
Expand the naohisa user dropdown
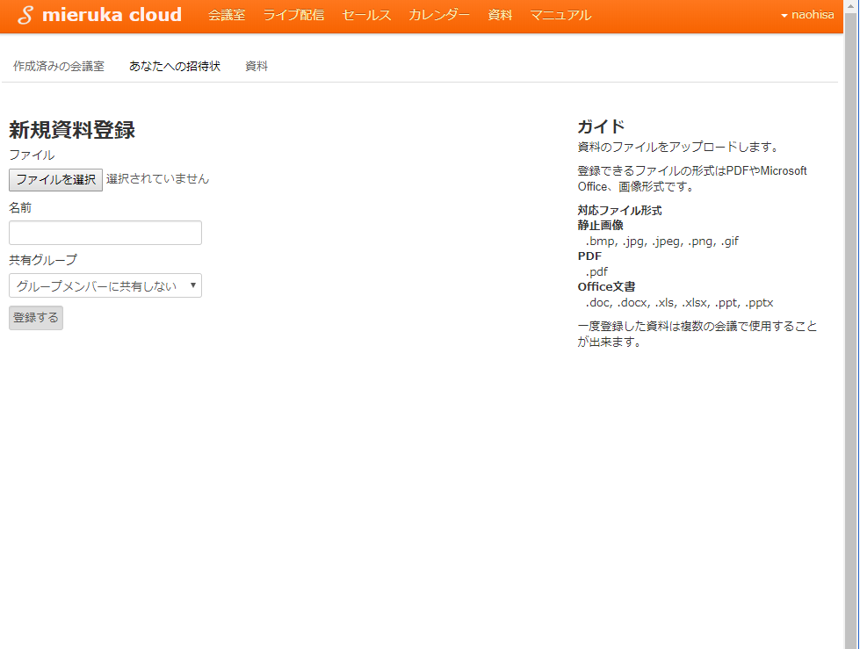pos(807,15)
